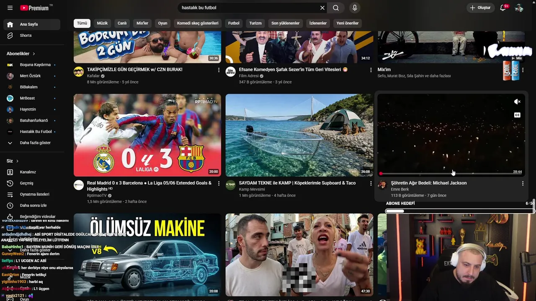Open Daha sonra izle in the sidebar

pyautogui.click(x=32, y=205)
